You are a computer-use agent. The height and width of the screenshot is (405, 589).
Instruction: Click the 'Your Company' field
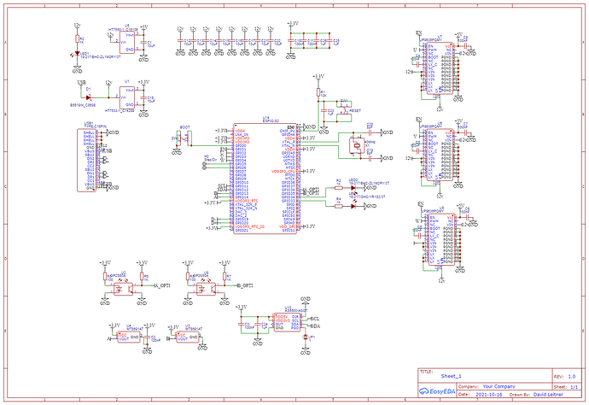click(x=499, y=386)
